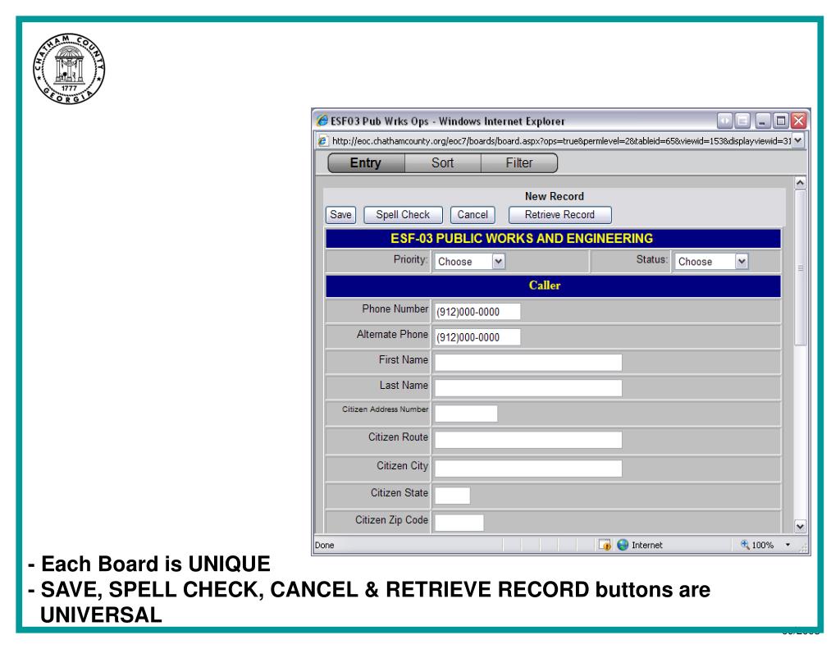
Task: Click the Citizen Zip Code field
Action: (x=459, y=523)
